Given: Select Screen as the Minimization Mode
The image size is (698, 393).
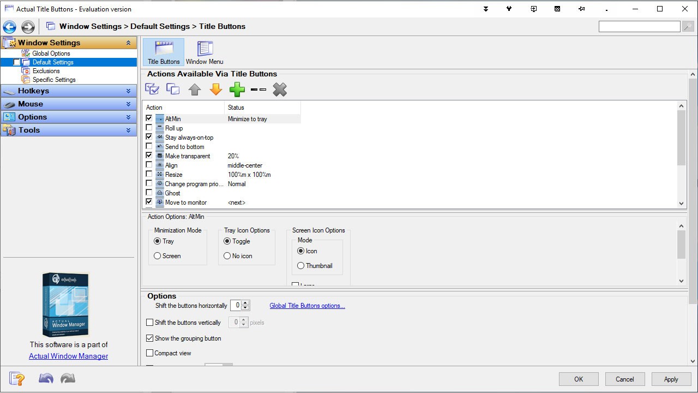Looking at the screenshot, I should 157,255.
